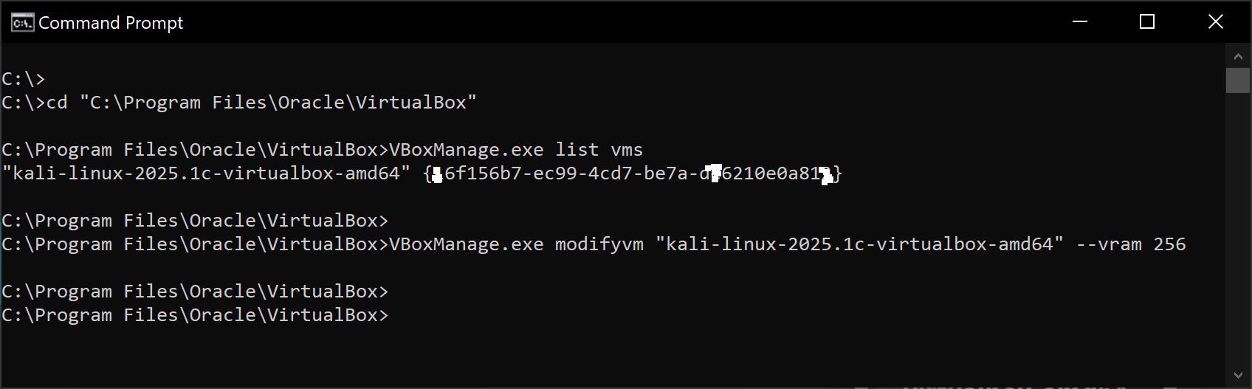The image size is (1252, 389).
Task: Click the "modifyvm" word in the command
Action: click(x=599, y=244)
